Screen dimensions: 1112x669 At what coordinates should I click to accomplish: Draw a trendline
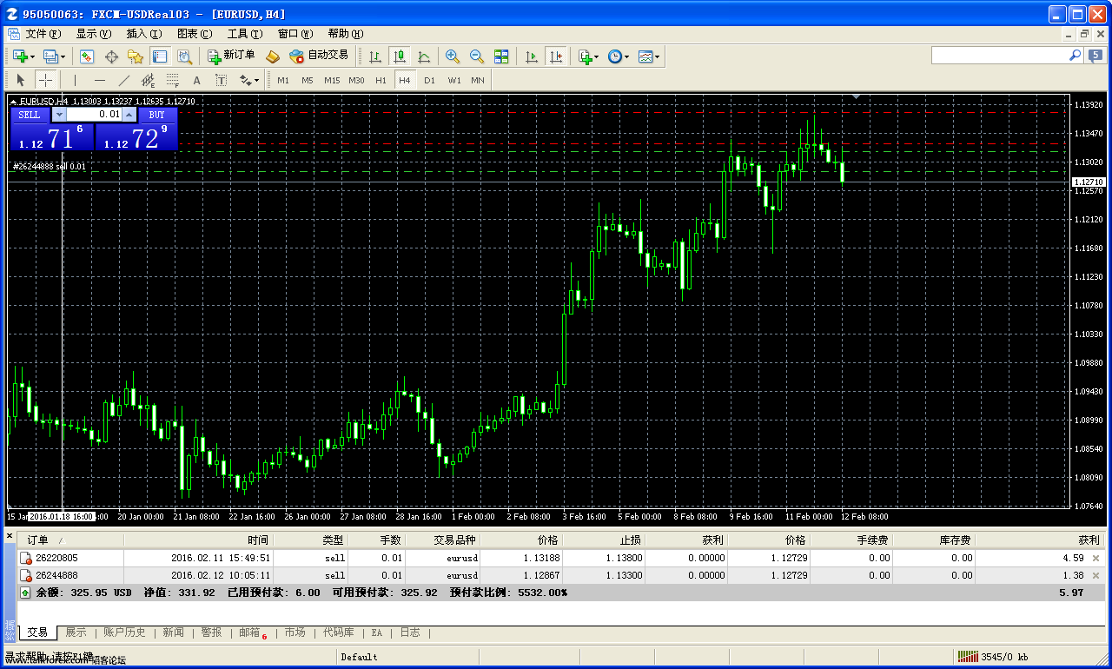123,80
